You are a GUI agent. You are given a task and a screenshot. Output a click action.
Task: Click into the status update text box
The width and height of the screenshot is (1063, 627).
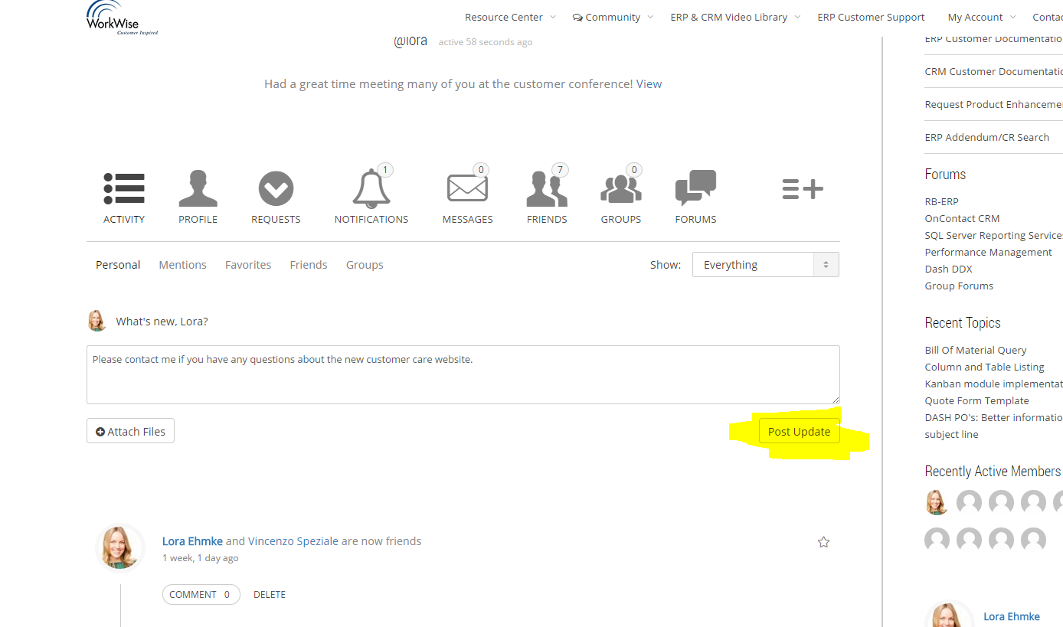tap(463, 375)
